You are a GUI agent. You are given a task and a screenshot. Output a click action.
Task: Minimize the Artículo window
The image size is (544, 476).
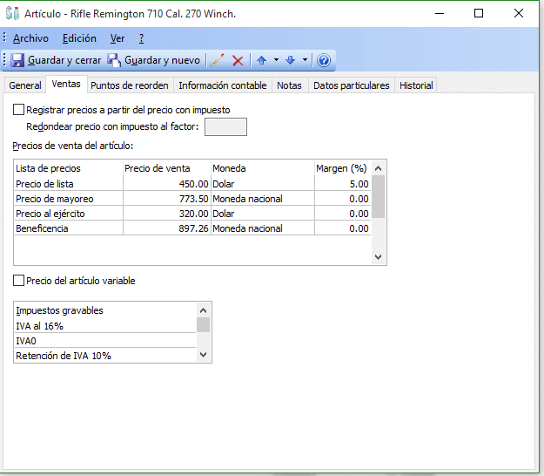(x=440, y=13)
